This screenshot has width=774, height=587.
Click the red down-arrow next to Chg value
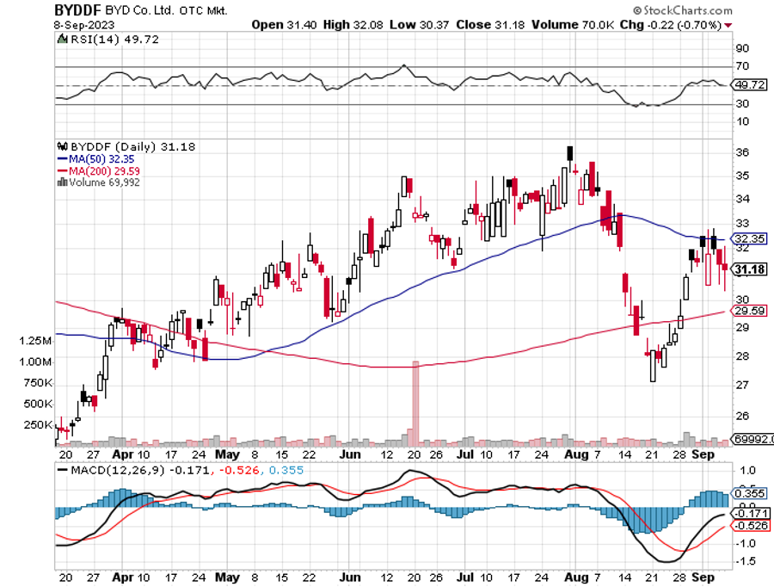click(x=728, y=25)
